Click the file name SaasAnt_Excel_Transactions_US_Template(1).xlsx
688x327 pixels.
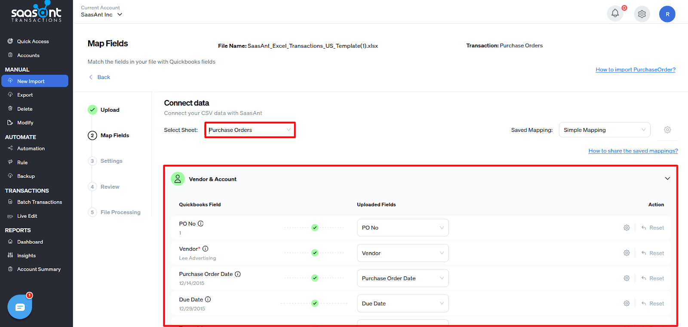(x=313, y=46)
